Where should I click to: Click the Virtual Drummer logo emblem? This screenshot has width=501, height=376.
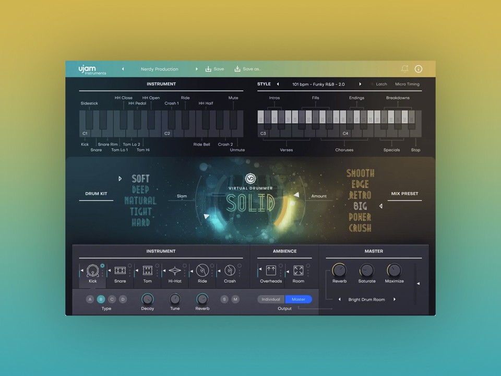pyautogui.click(x=250, y=179)
